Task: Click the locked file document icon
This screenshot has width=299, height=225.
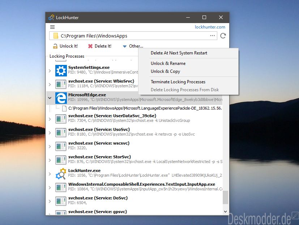Action: (x=64, y=109)
